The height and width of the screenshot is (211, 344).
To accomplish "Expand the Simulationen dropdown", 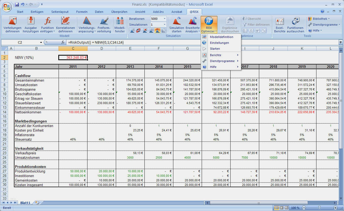I will point(165,25).
